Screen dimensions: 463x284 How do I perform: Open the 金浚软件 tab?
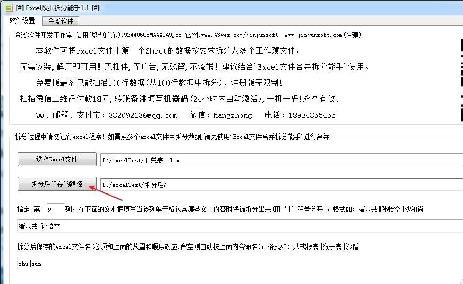[60, 21]
